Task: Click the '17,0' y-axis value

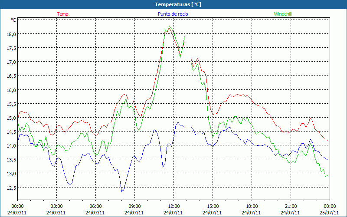Action: coord(12,62)
